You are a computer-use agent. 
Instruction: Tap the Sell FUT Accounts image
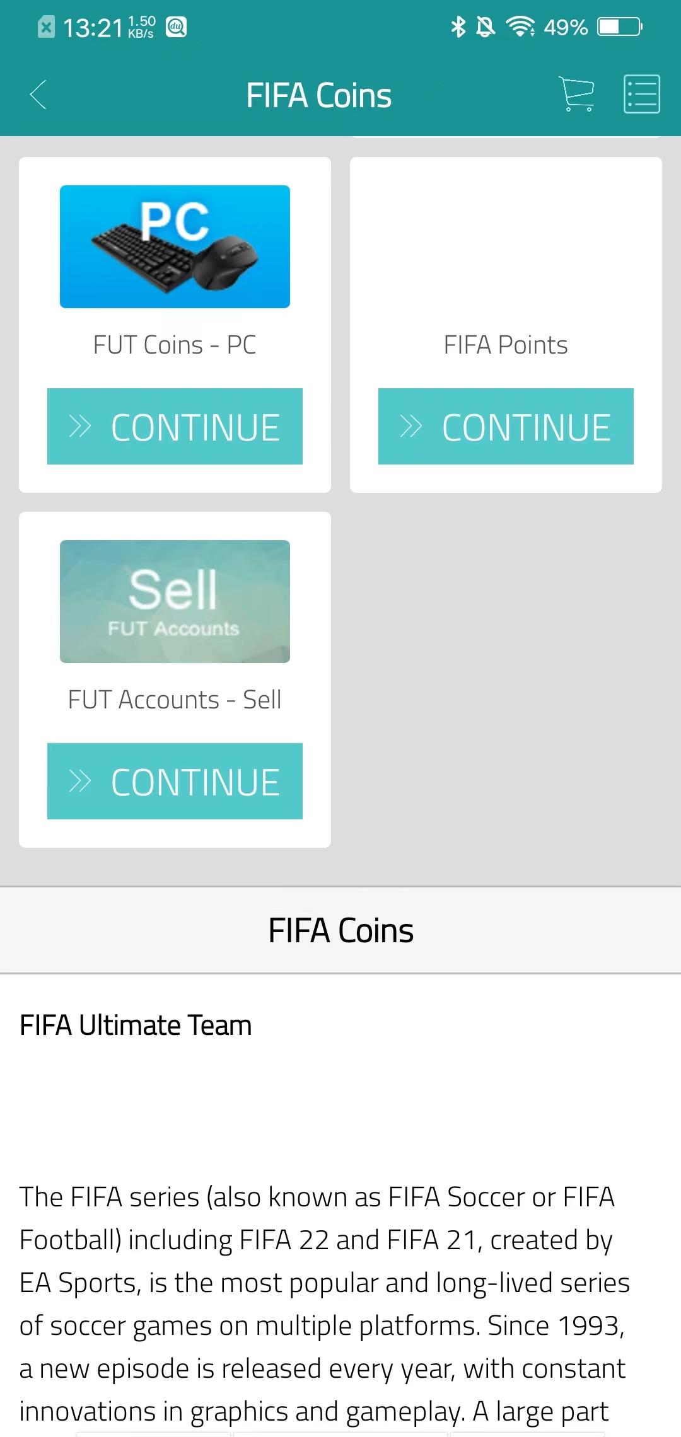click(175, 601)
